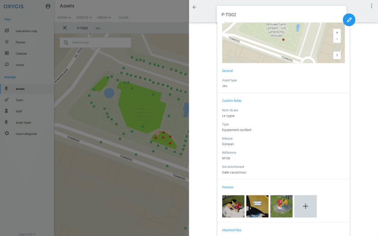Viewport: 378px width, 236px height.
Task: Open Tasks menu item
Action: point(27,100)
